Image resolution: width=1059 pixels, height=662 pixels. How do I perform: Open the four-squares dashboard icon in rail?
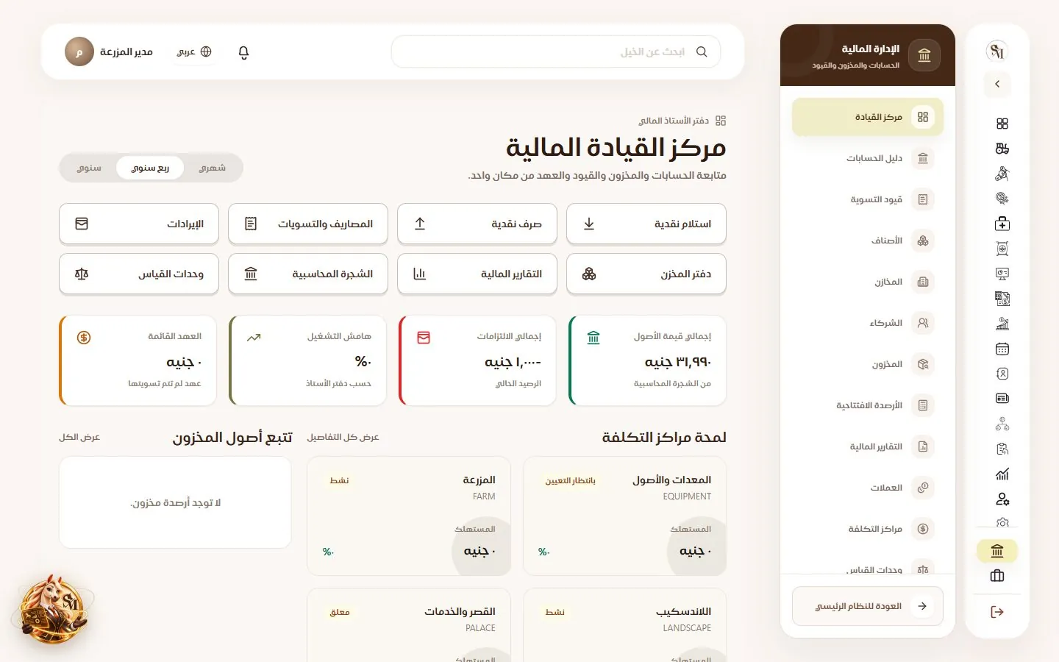pos(1002,124)
